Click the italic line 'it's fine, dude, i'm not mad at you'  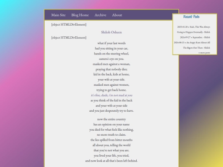tap(111, 95)
